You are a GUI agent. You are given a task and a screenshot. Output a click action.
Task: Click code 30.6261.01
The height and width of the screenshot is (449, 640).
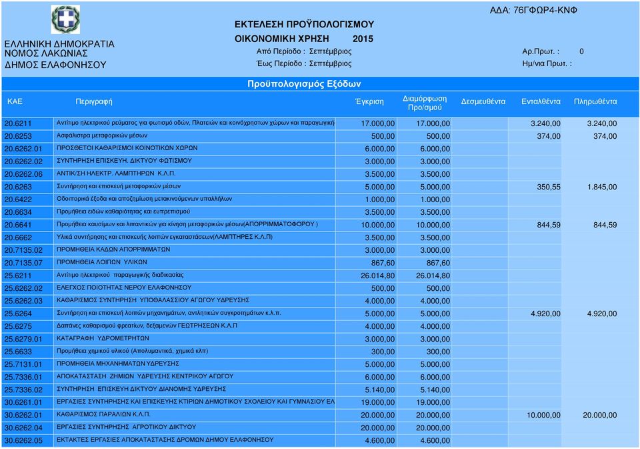[x=23, y=402]
